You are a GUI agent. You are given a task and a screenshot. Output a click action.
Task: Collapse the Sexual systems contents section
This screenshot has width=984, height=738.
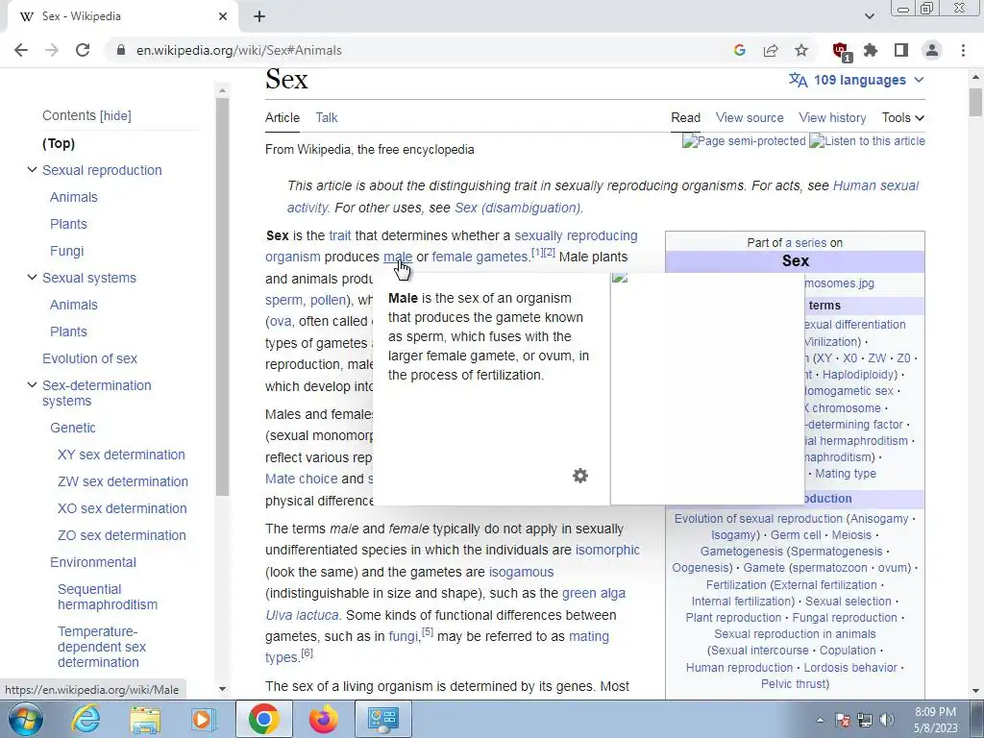click(32, 278)
